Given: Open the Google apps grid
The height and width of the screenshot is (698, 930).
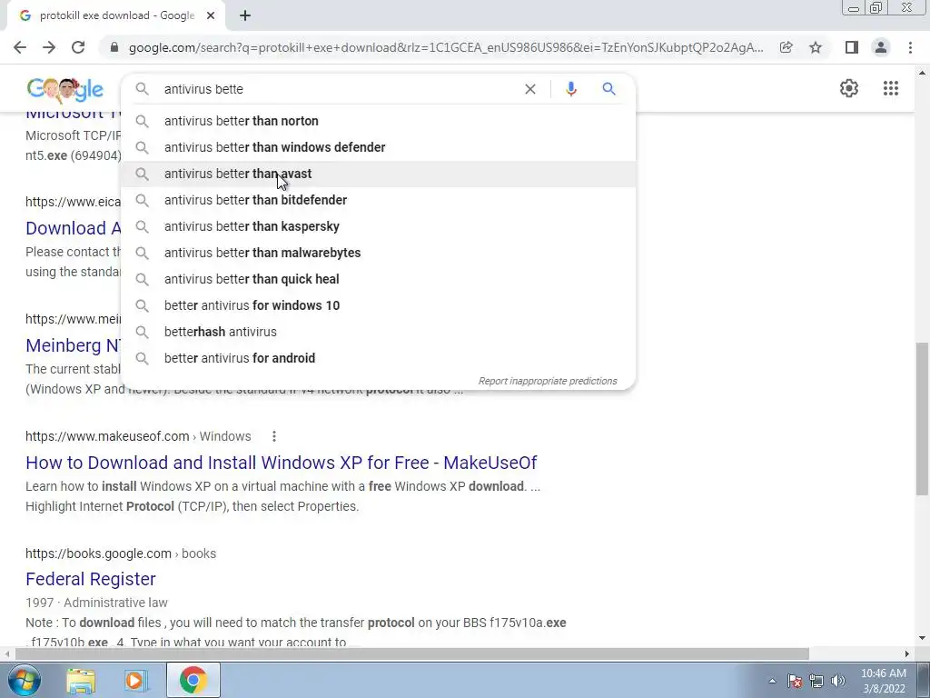Looking at the screenshot, I should point(891,88).
